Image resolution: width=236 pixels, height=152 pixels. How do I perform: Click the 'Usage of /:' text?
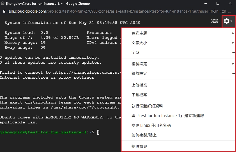point(18,38)
